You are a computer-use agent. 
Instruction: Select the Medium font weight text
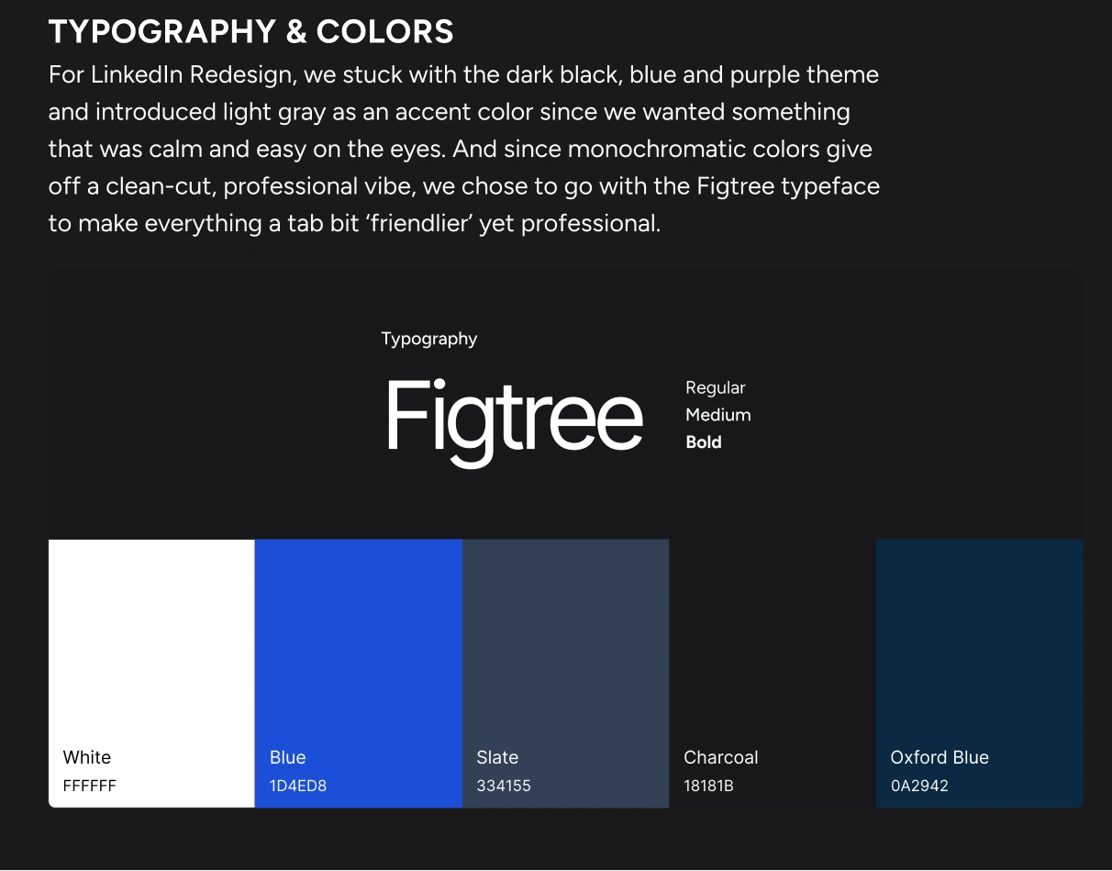[x=718, y=415]
